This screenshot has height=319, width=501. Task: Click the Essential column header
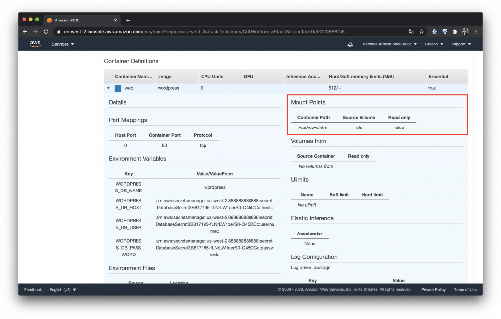[446, 77]
